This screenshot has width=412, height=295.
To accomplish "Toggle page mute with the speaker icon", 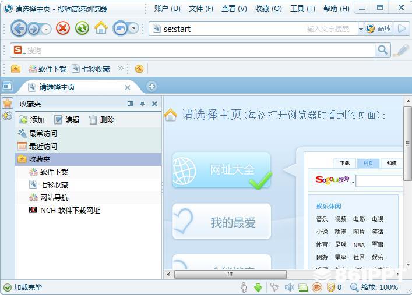I will pos(289,287).
